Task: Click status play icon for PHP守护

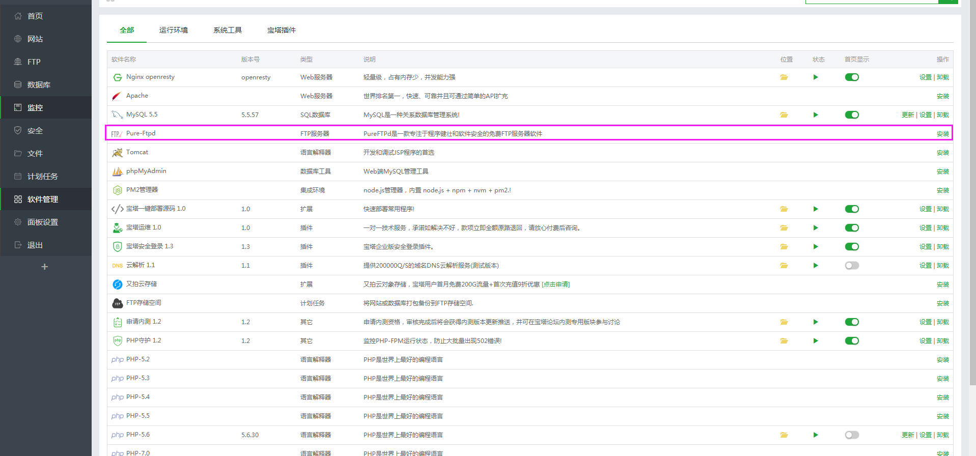Action: click(x=816, y=341)
